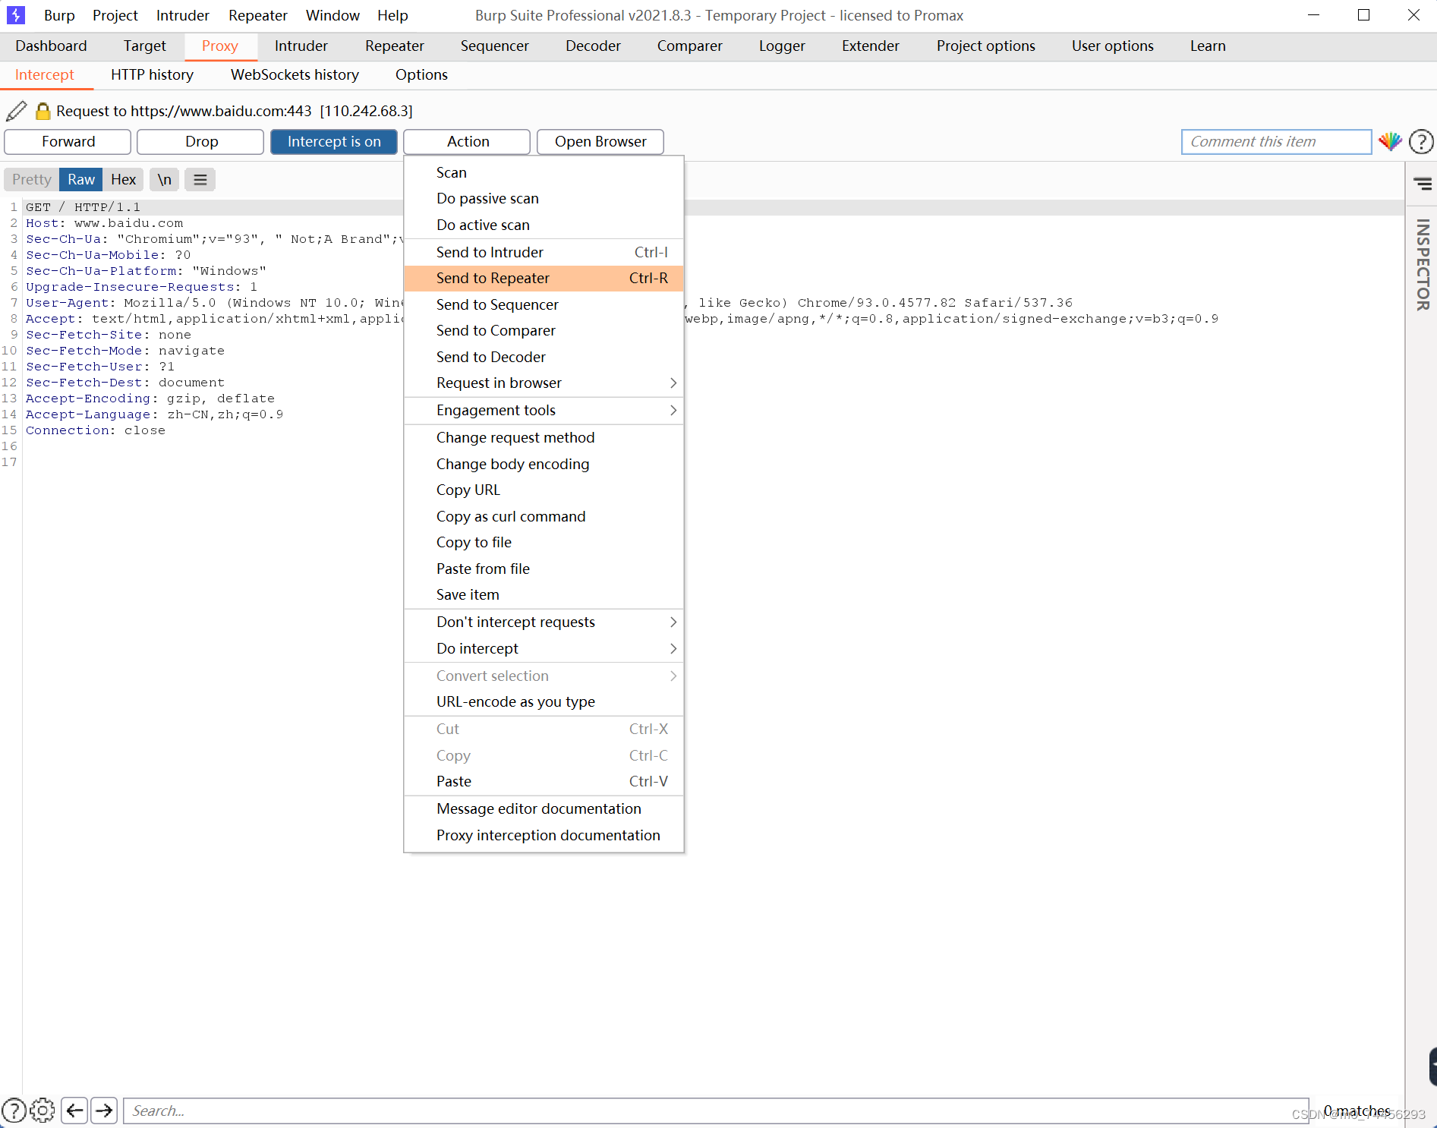Open the Extender main tab
Screen dimensions: 1437x1128
pos(870,46)
